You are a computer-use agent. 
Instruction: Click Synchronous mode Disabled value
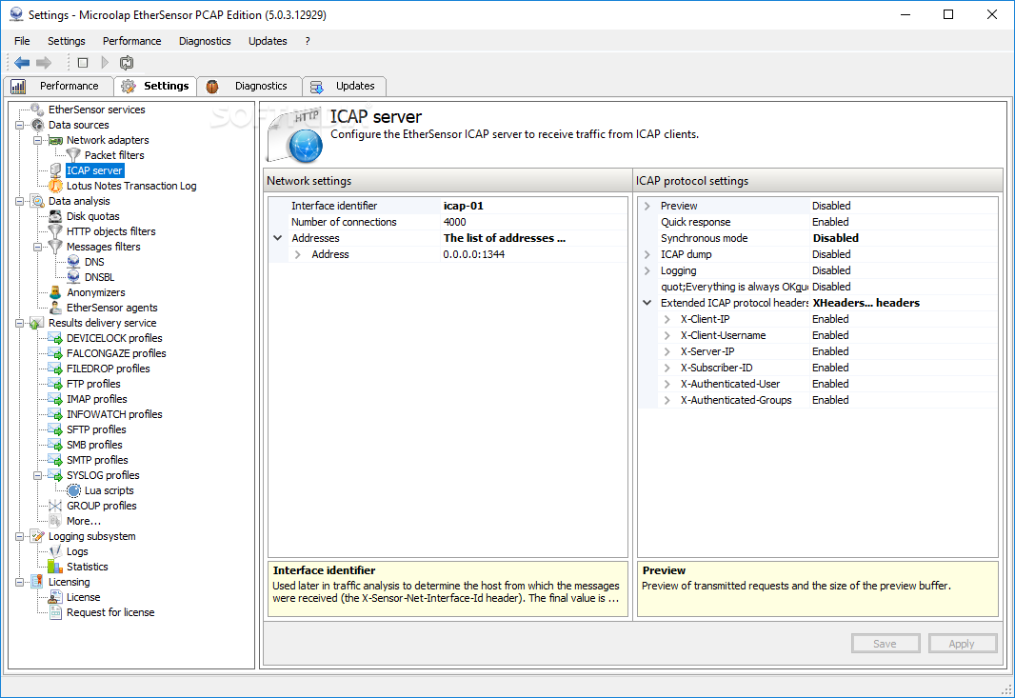(x=836, y=238)
